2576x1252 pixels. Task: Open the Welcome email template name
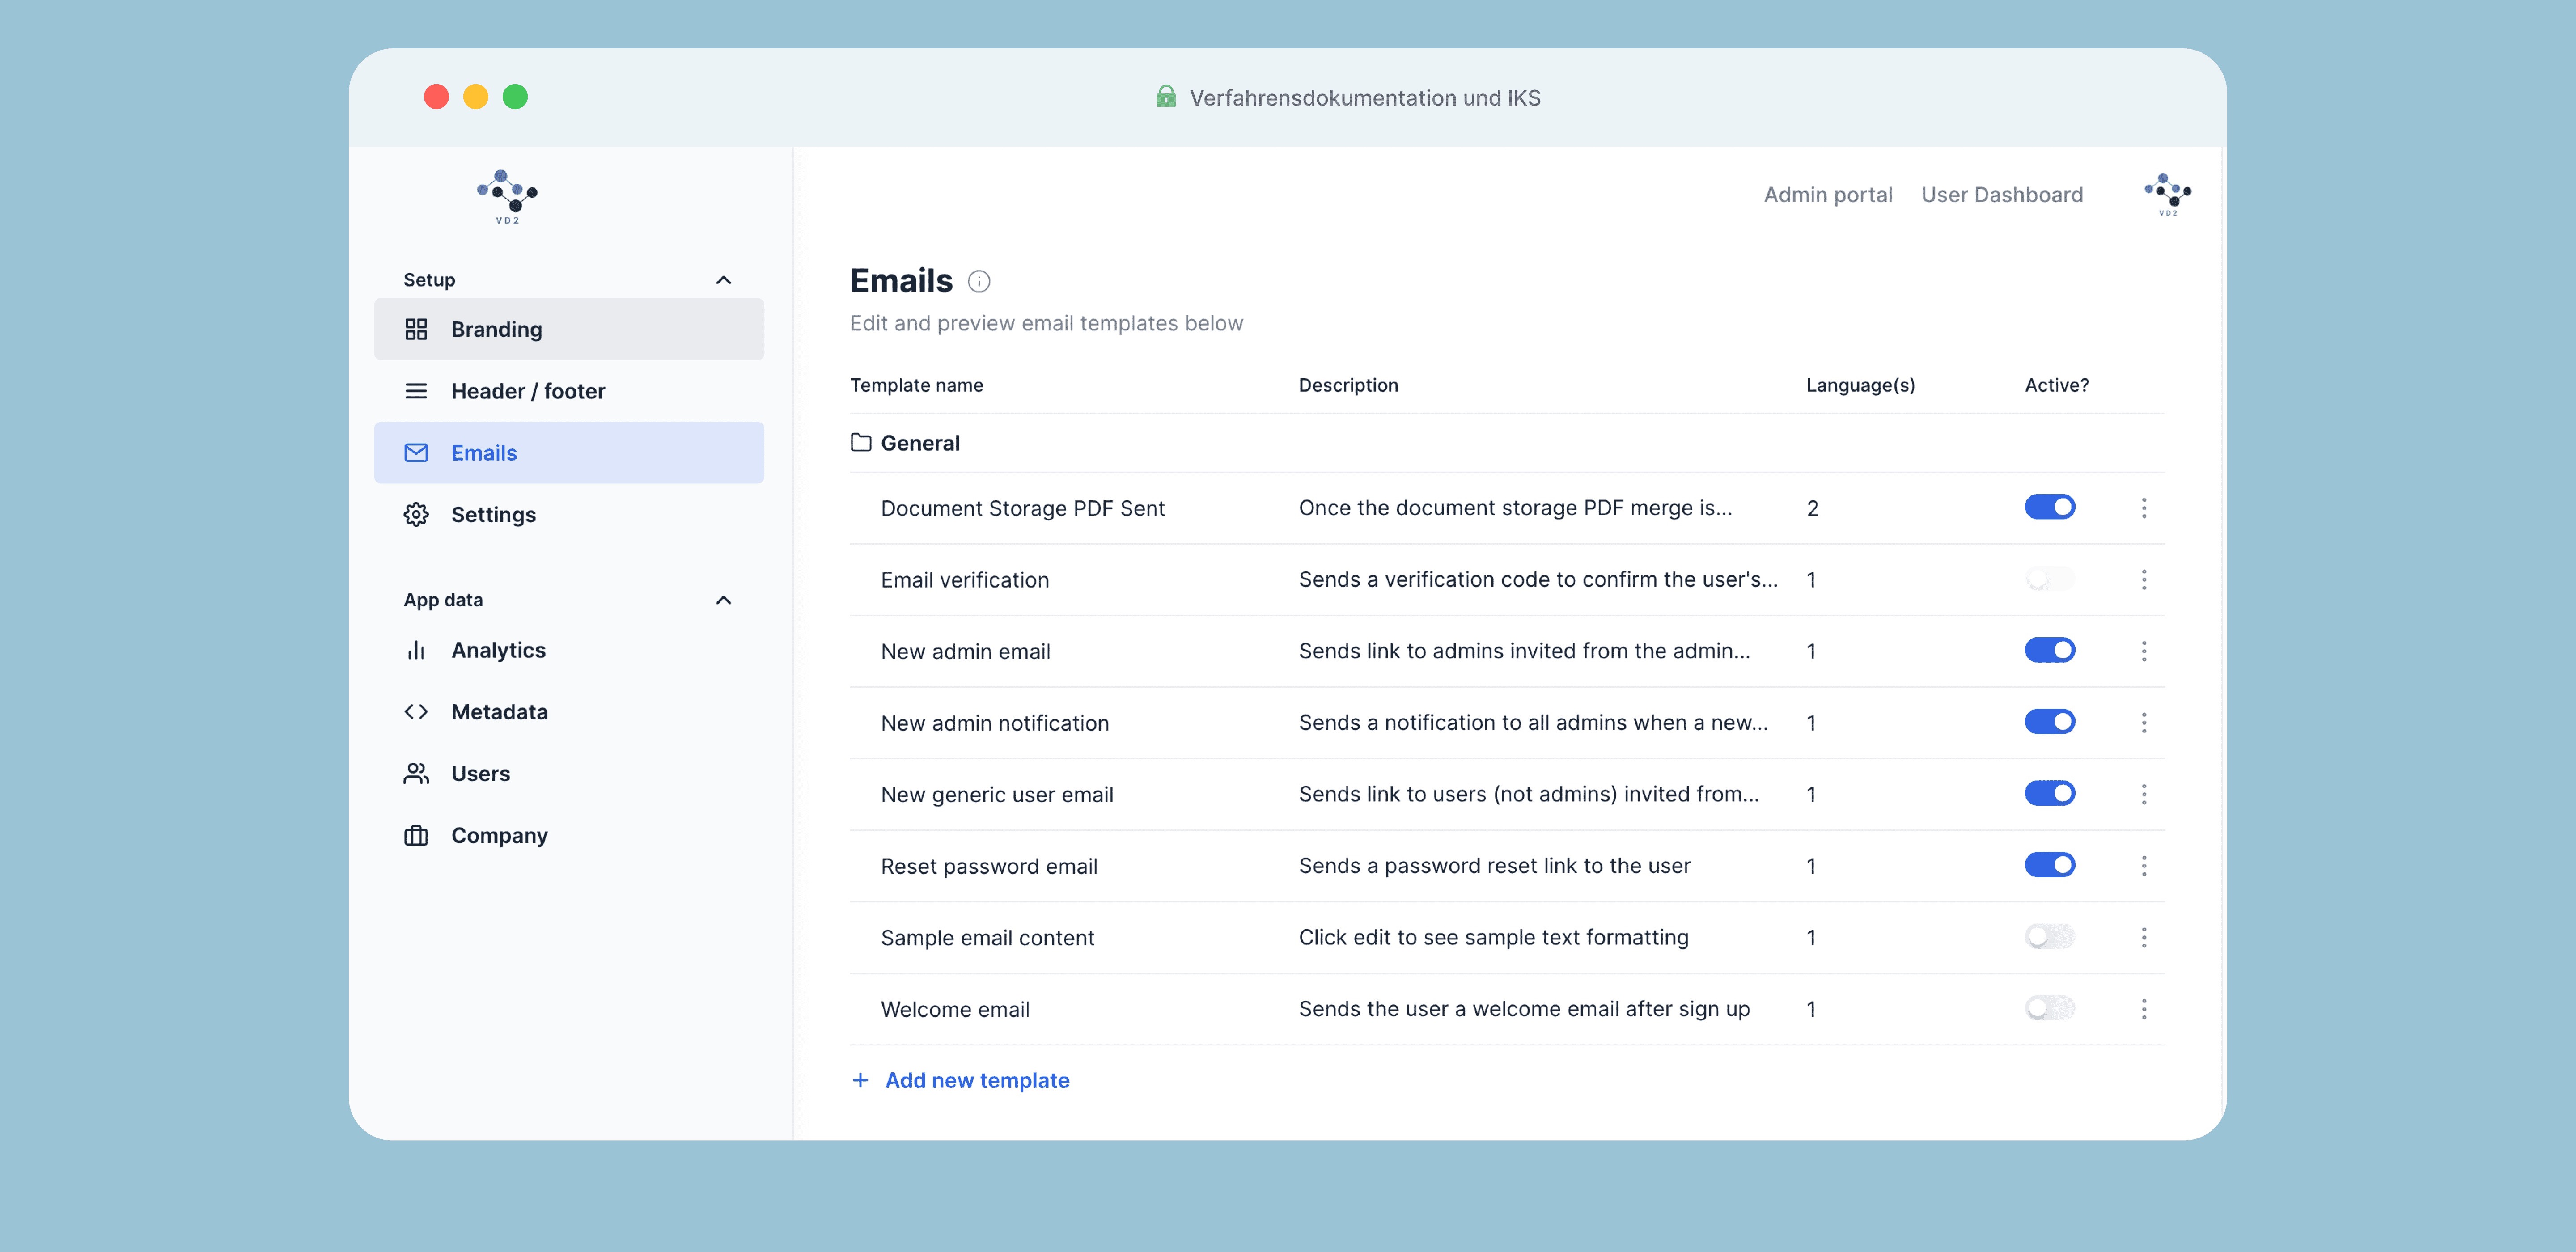955,1009
